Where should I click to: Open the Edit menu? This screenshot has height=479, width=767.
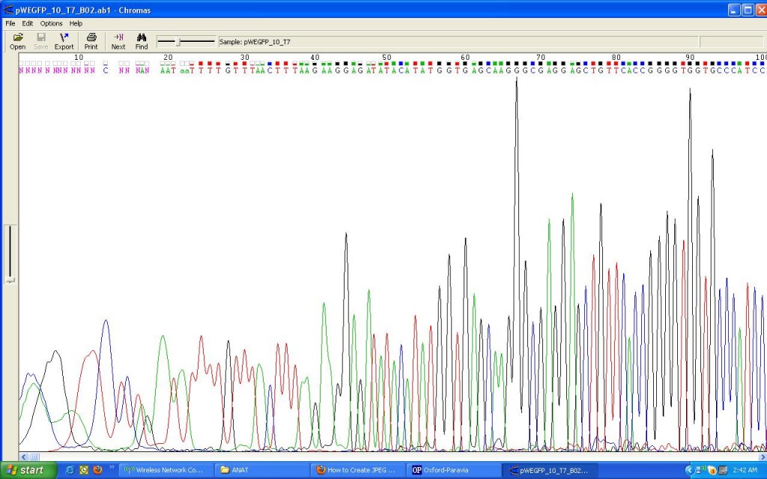click(x=28, y=23)
